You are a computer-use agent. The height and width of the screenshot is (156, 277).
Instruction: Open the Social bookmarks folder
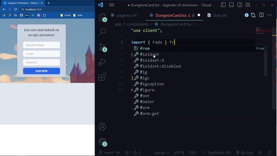[65, 16]
